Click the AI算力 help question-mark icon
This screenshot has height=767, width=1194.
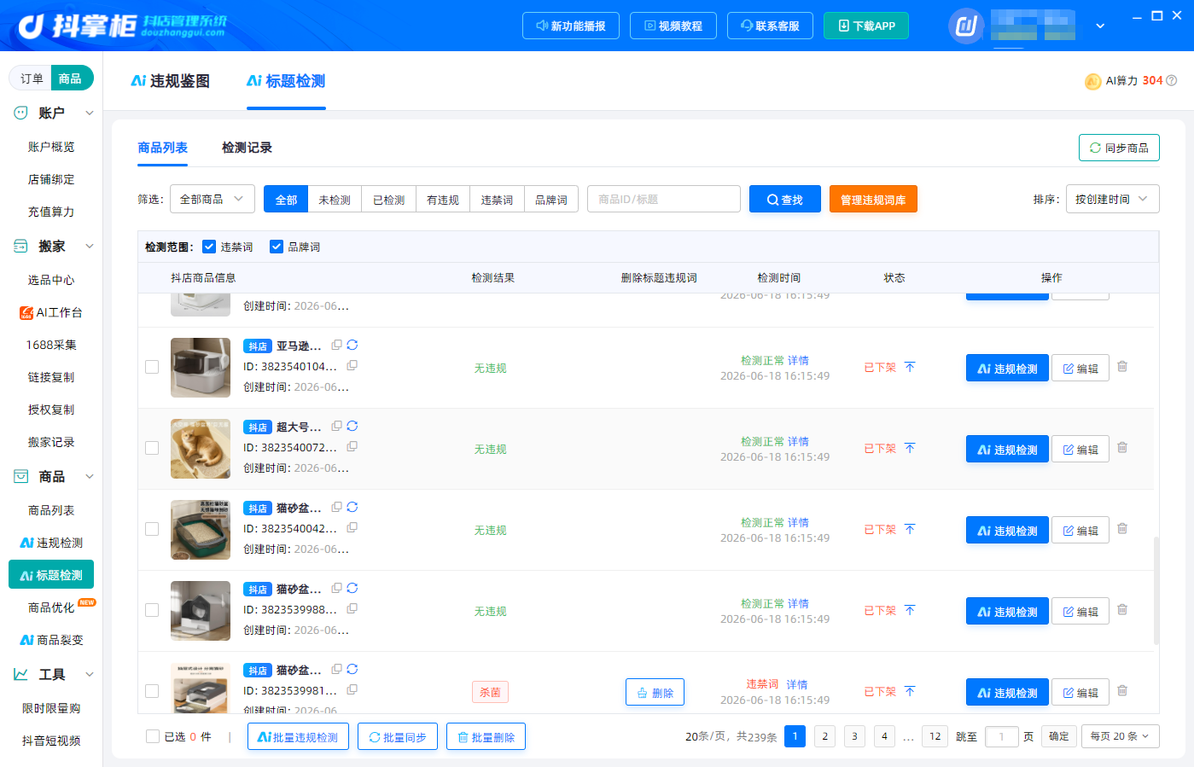(1172, 80)
